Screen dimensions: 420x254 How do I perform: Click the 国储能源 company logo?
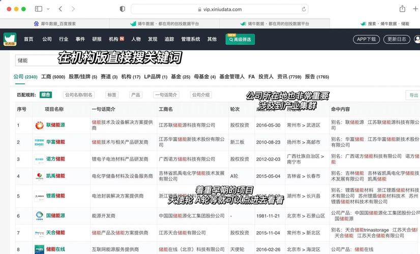[39, 215]
